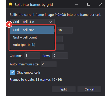This screenshot has height=96, width=105.
Task: Open the grid mode dropdown
Action: tap(32, 22)
